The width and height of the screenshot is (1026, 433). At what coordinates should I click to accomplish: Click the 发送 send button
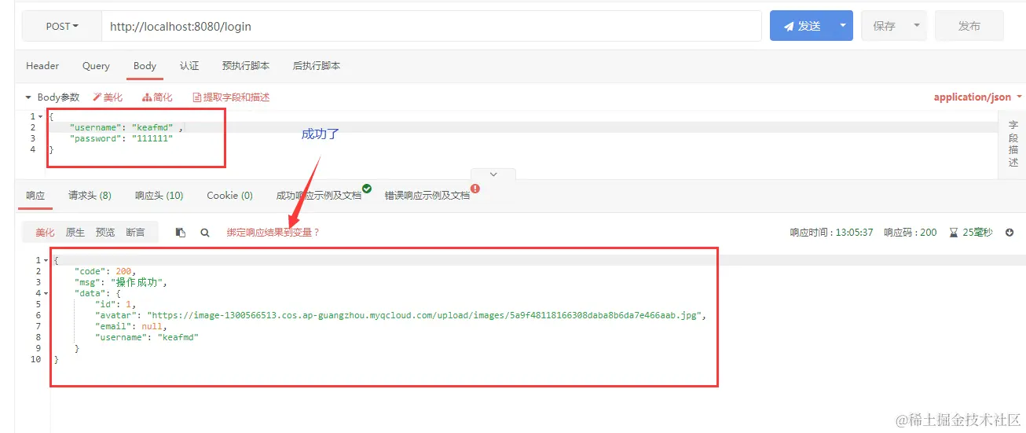(801, 26)
